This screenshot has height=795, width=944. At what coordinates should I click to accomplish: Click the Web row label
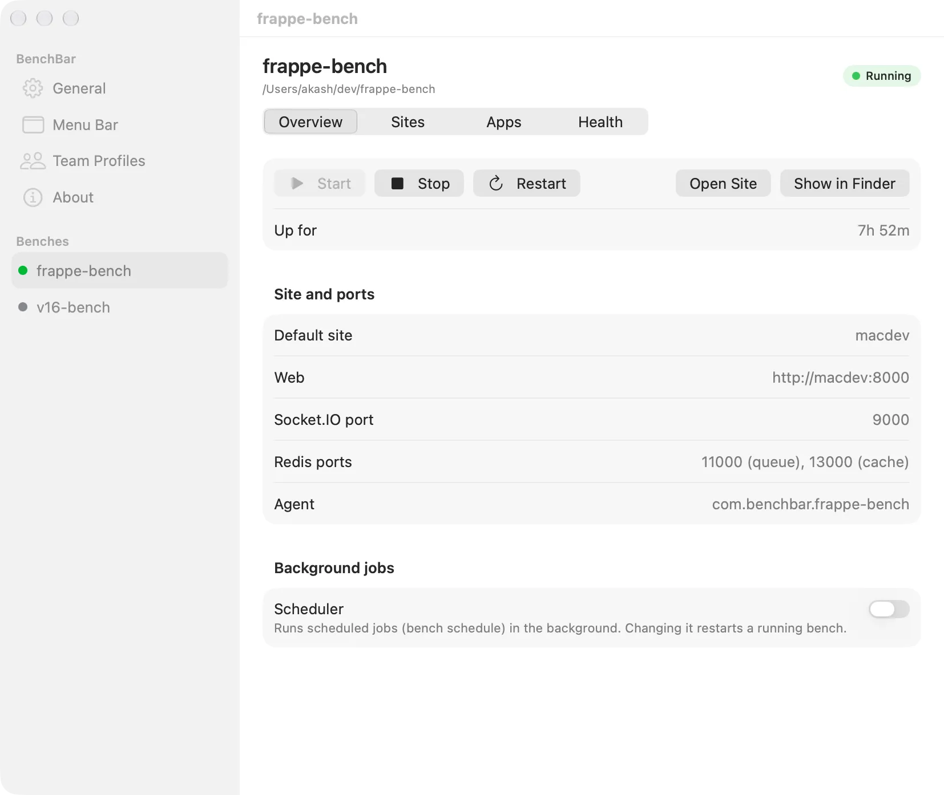[x=289, y=377]
